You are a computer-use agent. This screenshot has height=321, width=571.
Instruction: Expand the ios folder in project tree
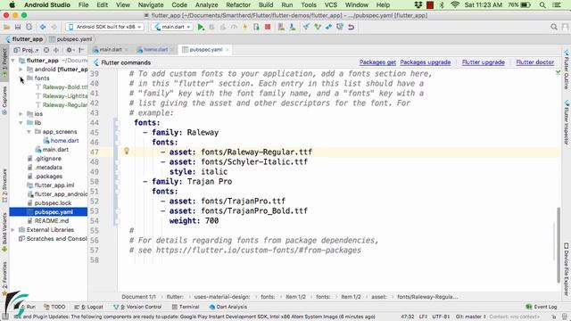click(21, 114)
